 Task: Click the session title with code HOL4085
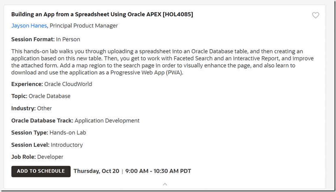(102, 15)
